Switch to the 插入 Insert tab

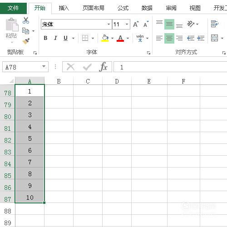(x=64, y=8)
